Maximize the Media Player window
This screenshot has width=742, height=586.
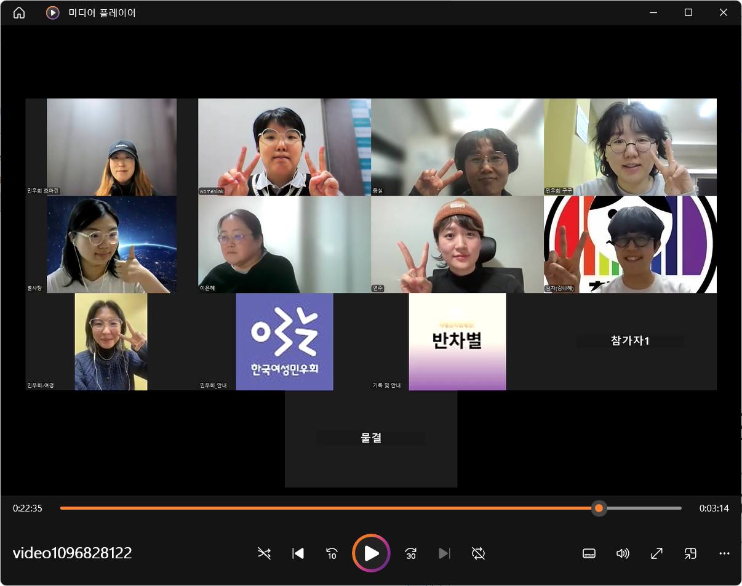[x=688, y=12]
